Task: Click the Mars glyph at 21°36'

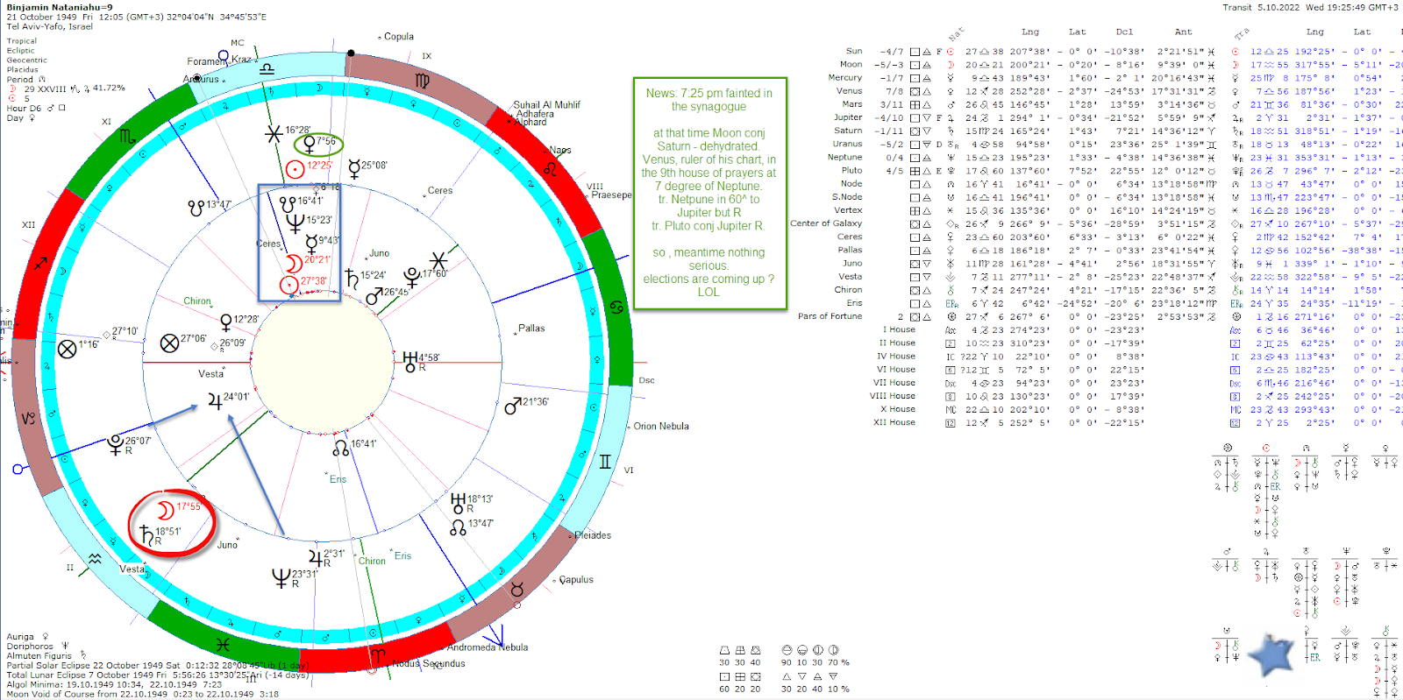Action: point(513,406)
